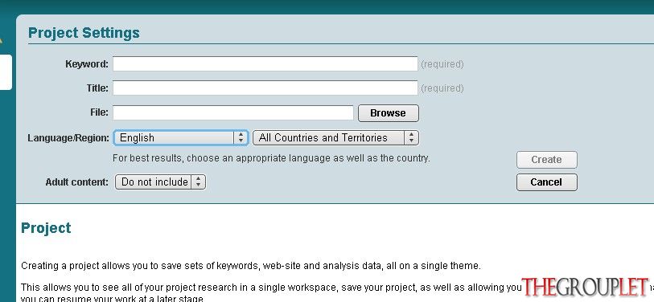654x302 pixels.
Task: Click the Browse button
Action: 388,113
